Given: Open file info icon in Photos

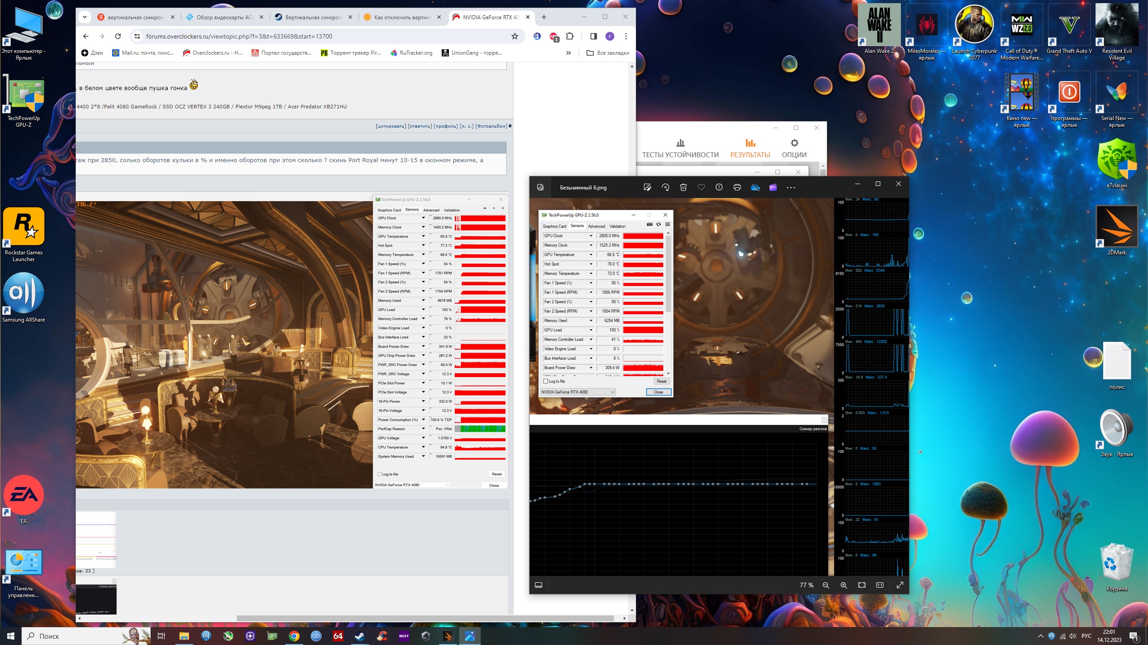Looking at the screenshot, I should tap(719, 188).
